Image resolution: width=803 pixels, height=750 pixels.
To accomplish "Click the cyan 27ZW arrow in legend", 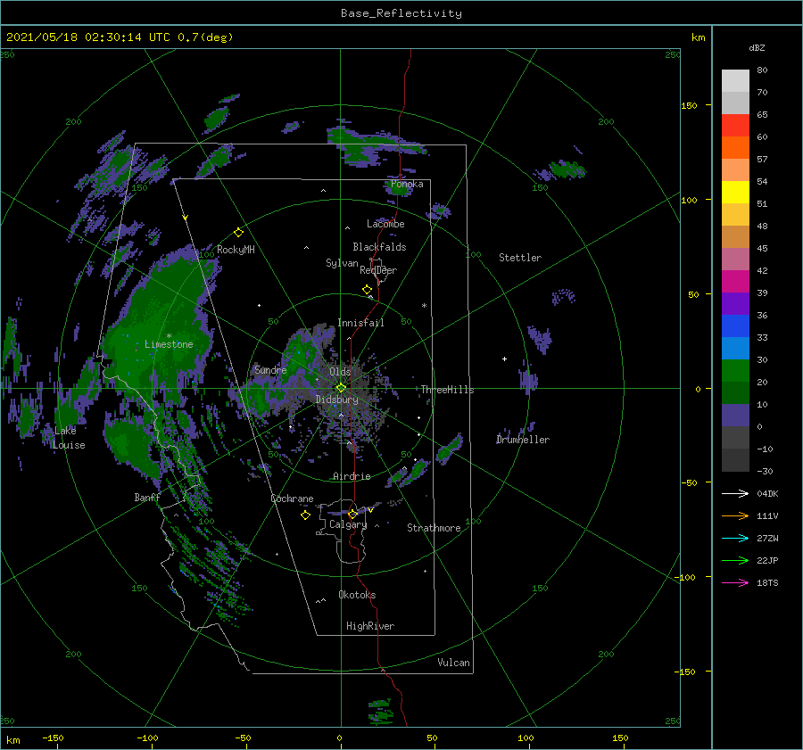I will click(735, 538).
